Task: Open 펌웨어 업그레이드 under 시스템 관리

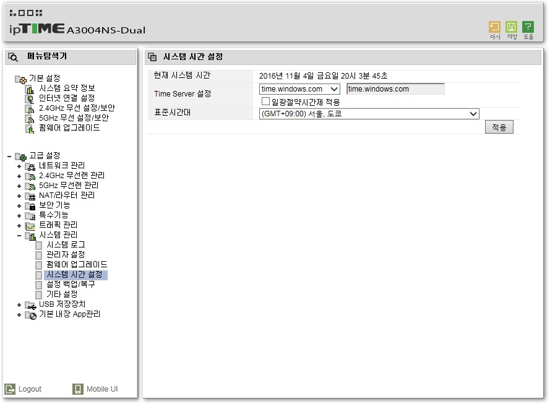Action: (x=77, y=264)
